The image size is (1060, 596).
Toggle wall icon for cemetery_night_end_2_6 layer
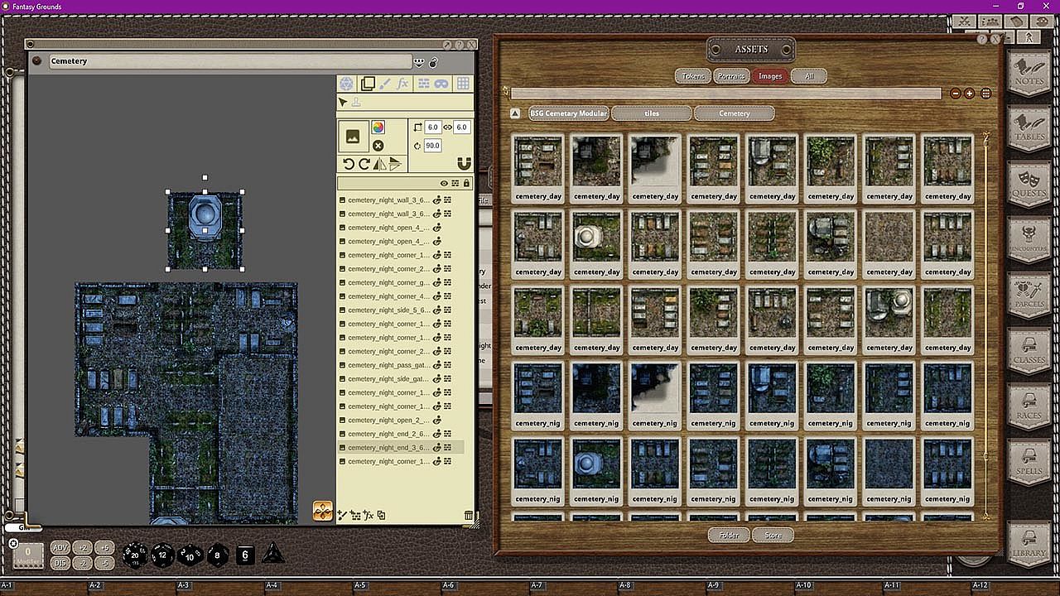(448, 434)
